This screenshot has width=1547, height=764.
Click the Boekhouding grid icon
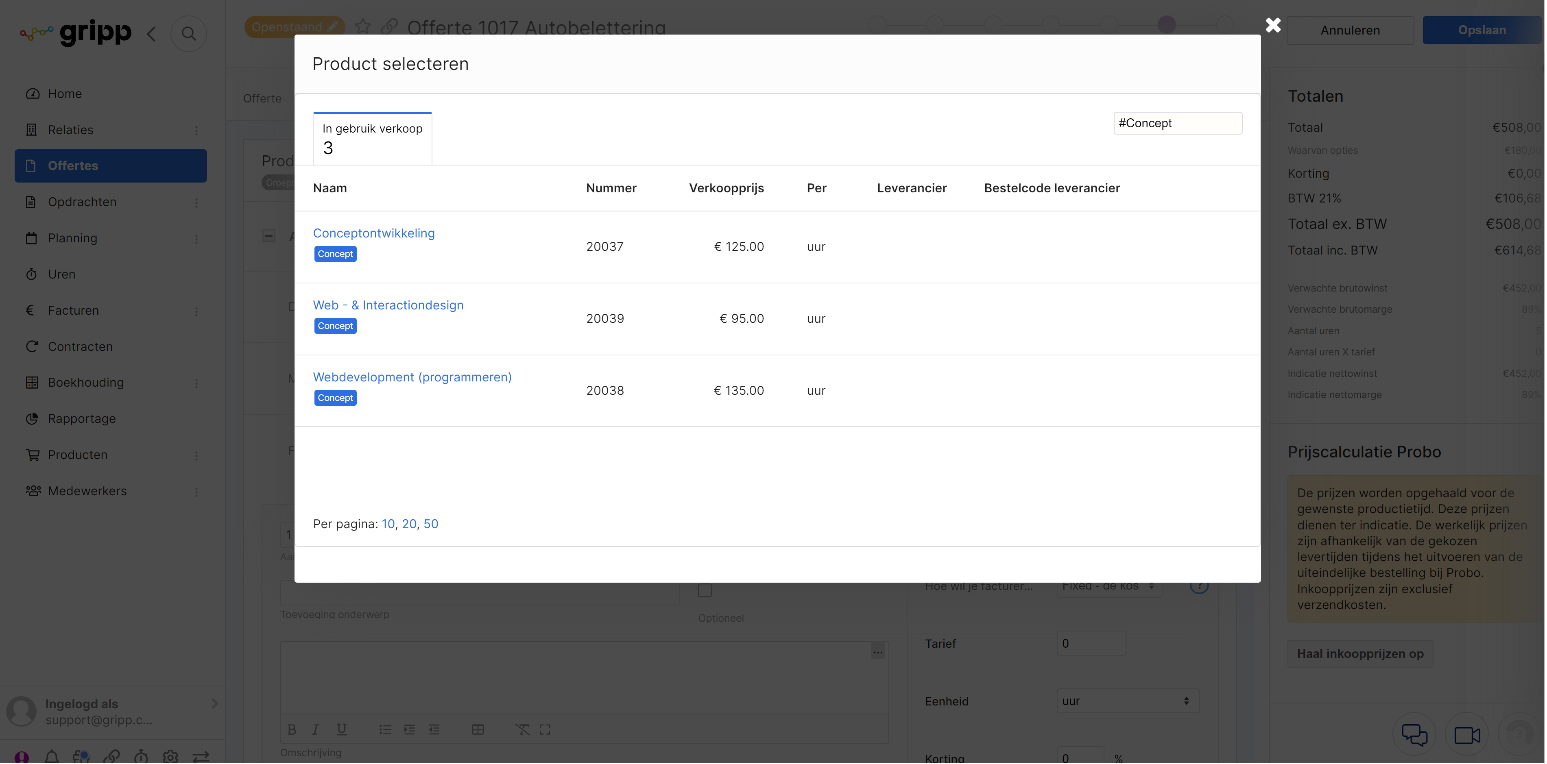32,382
